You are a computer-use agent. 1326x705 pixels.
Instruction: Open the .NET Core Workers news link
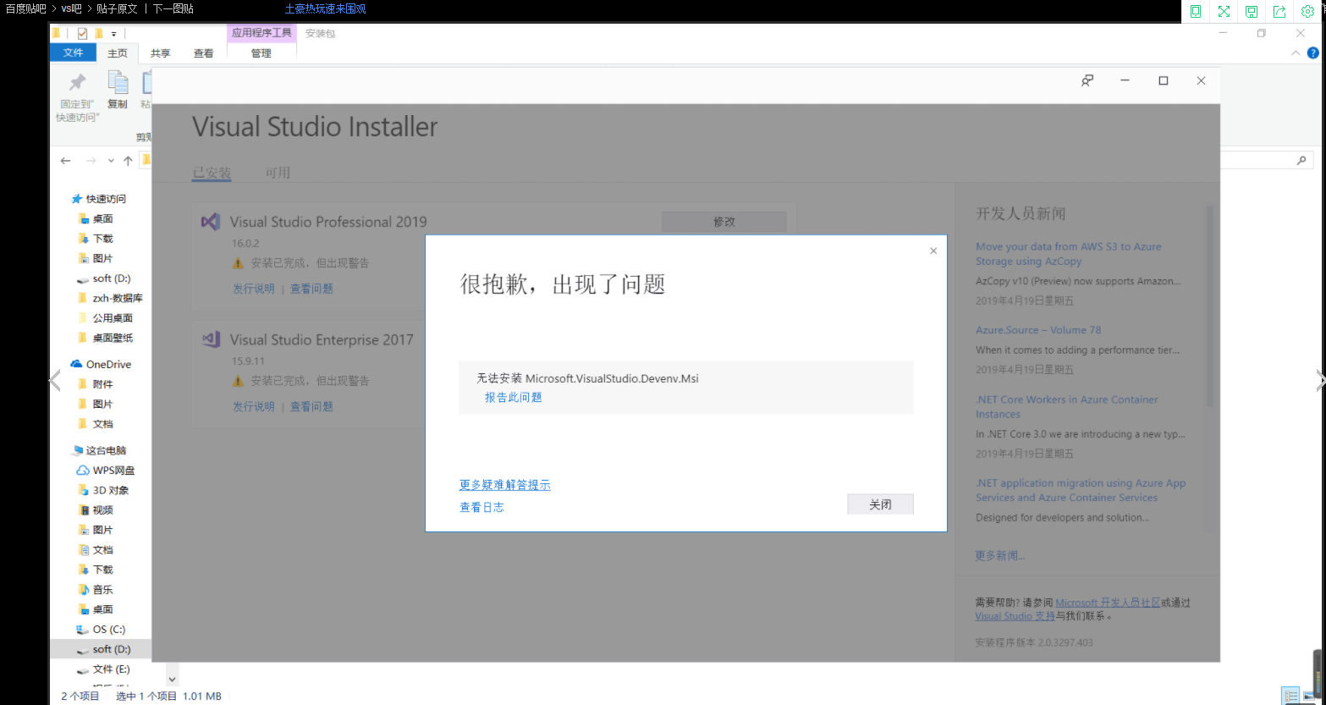click(x=1067, y=406)
